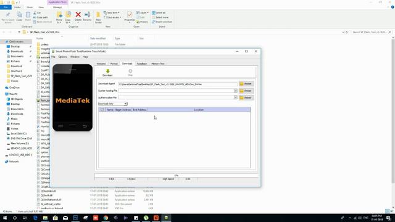Select Local Disk (C:) in navigation pane
The width and height of the screenshot is (395, 222).
pyautogui.click(x=19, y=134)
